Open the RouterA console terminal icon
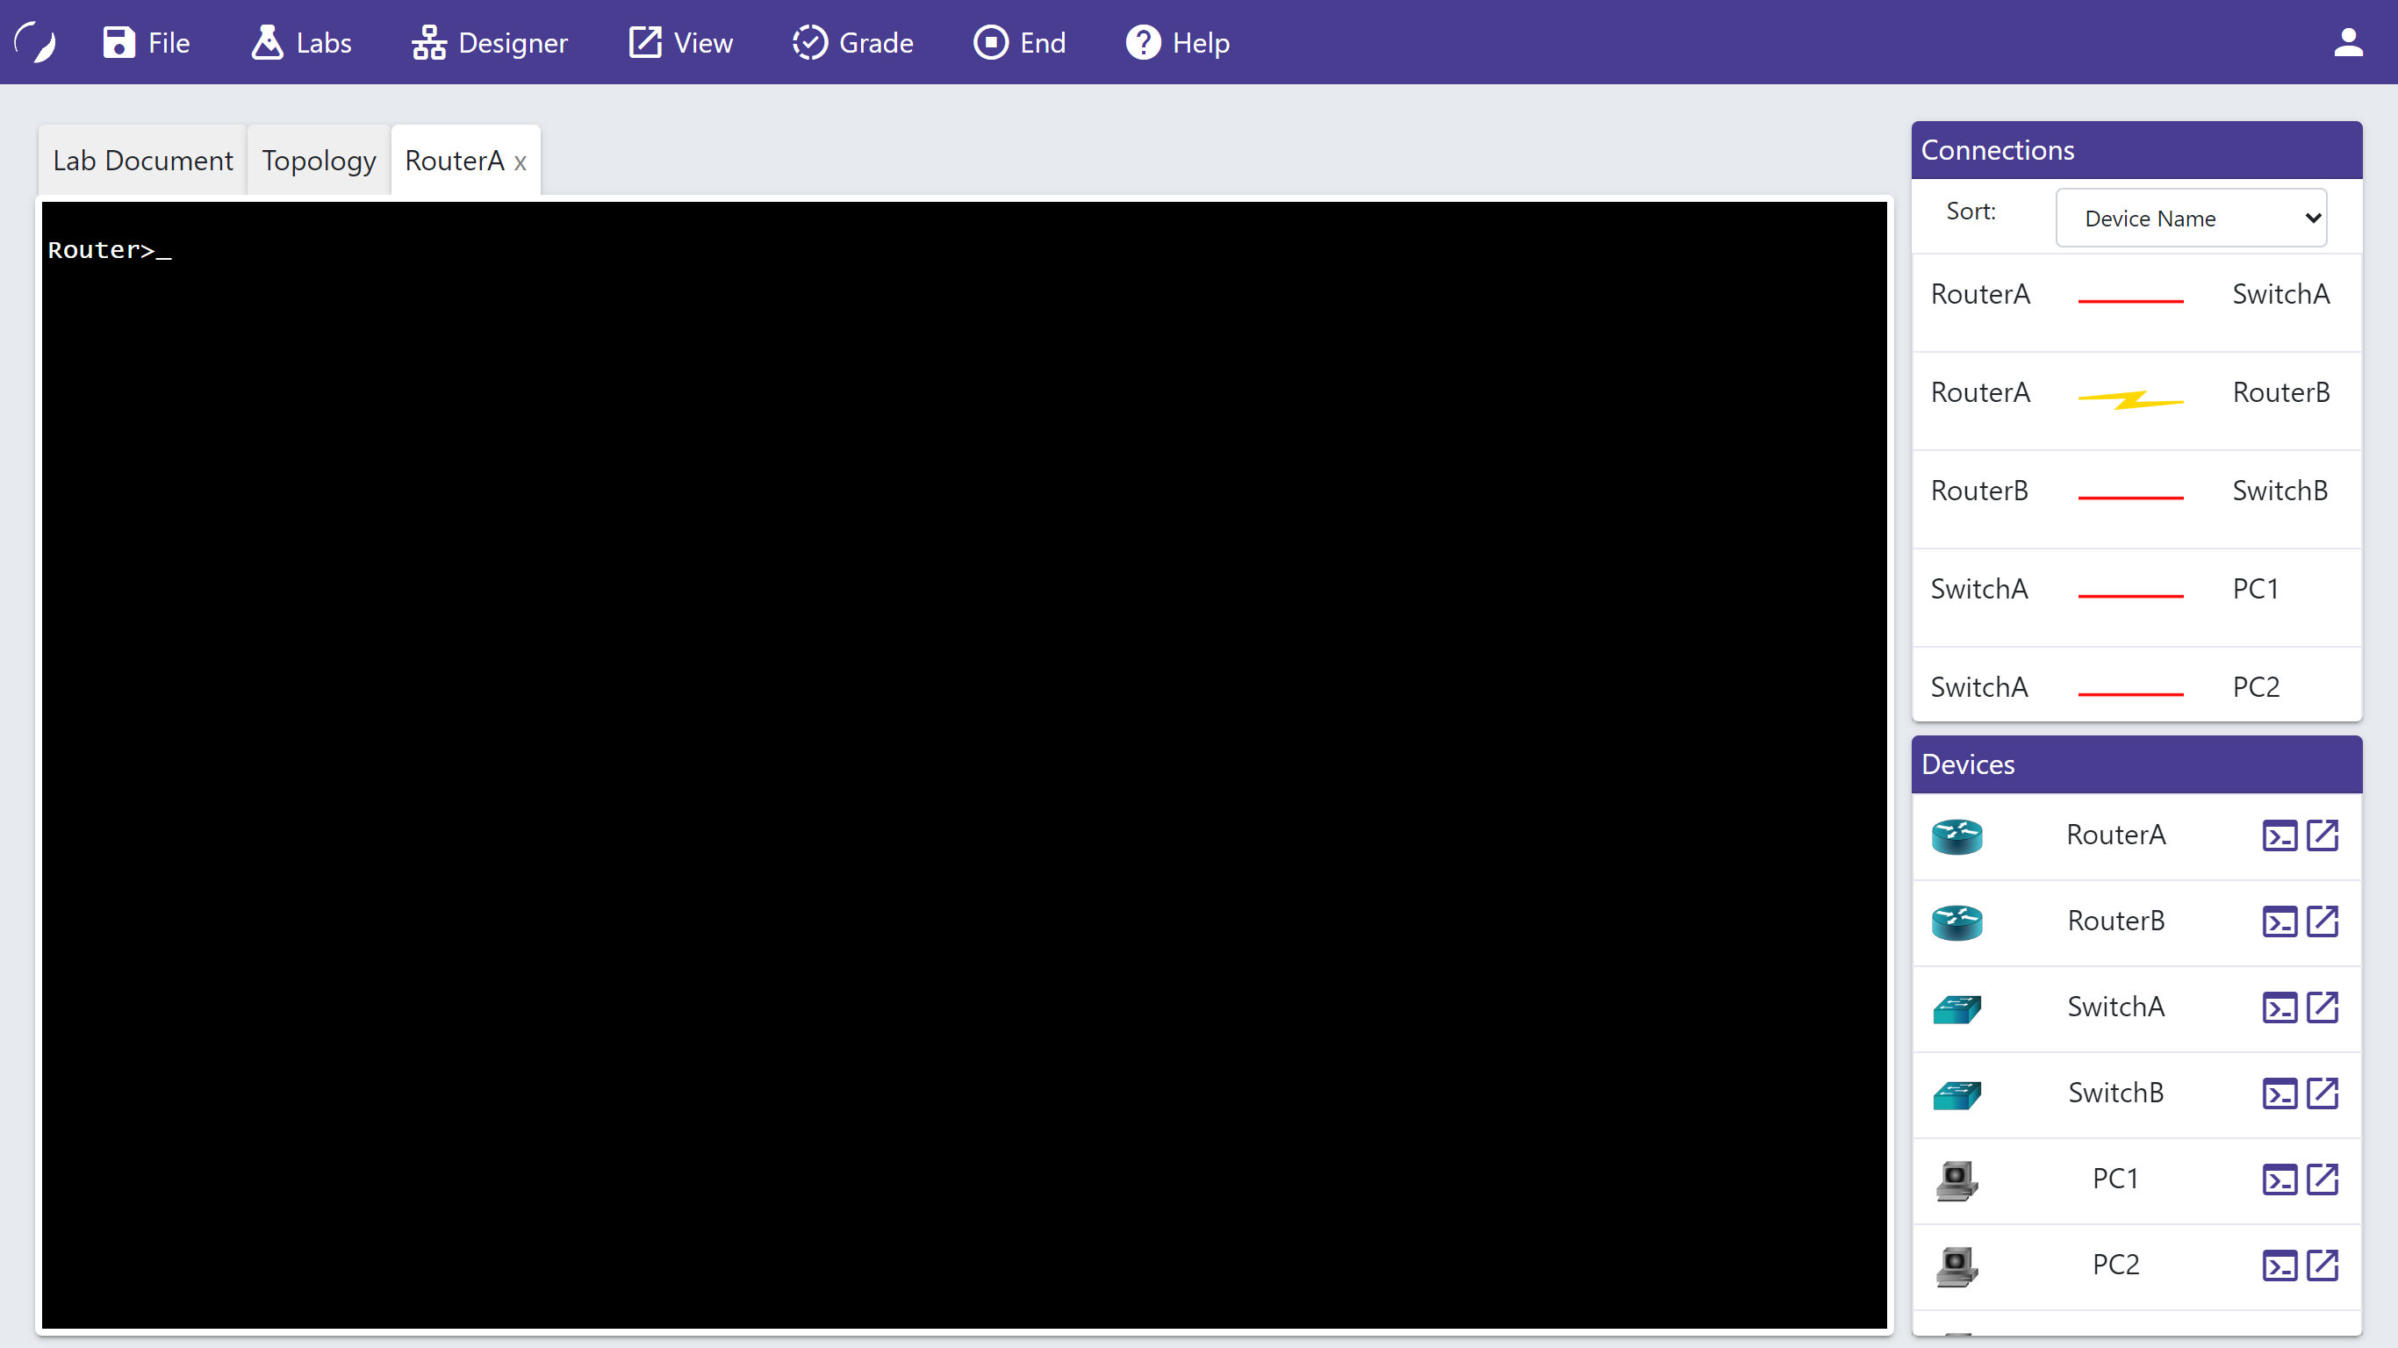Viewport: 2398px width, 1348px height. 2279,835
